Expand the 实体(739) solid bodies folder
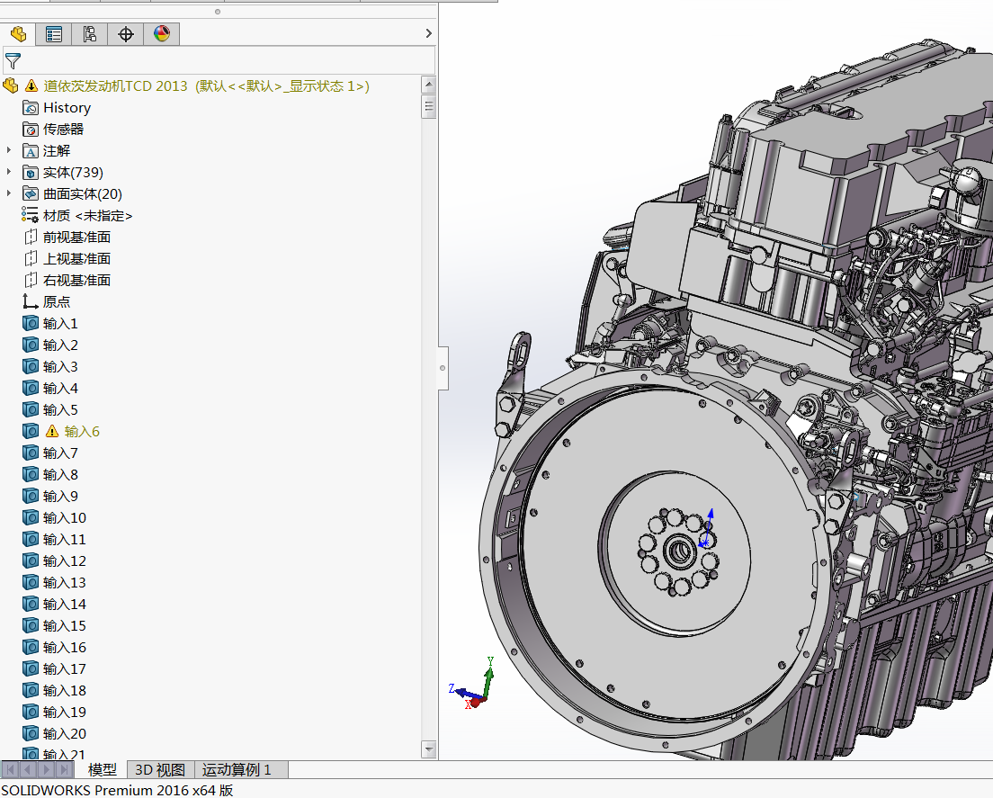This screenshot has width=993, height=798. (x=9, y=172)
